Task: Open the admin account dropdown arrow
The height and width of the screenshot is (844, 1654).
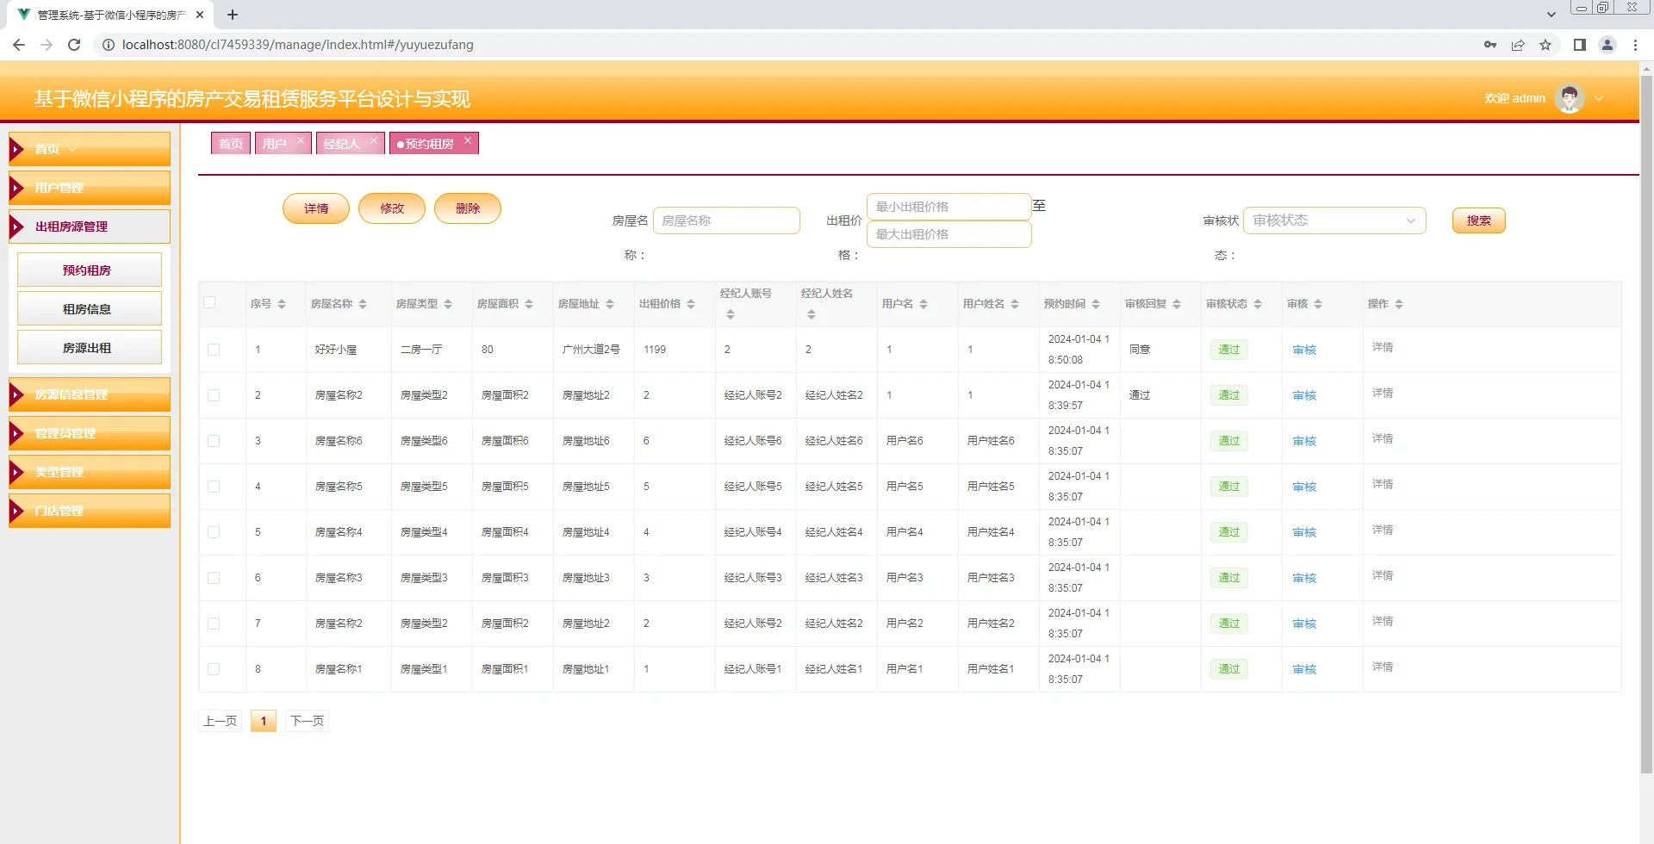Action: click(x=1600, y=98)
